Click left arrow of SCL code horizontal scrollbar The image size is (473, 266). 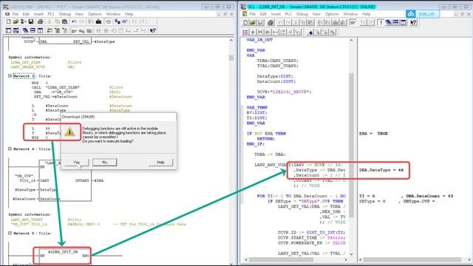tap(246, 259)
